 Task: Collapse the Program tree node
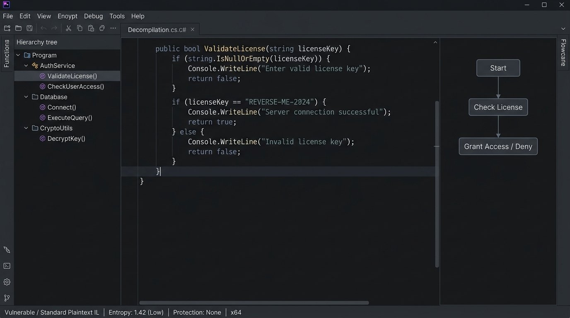[18, 55]
